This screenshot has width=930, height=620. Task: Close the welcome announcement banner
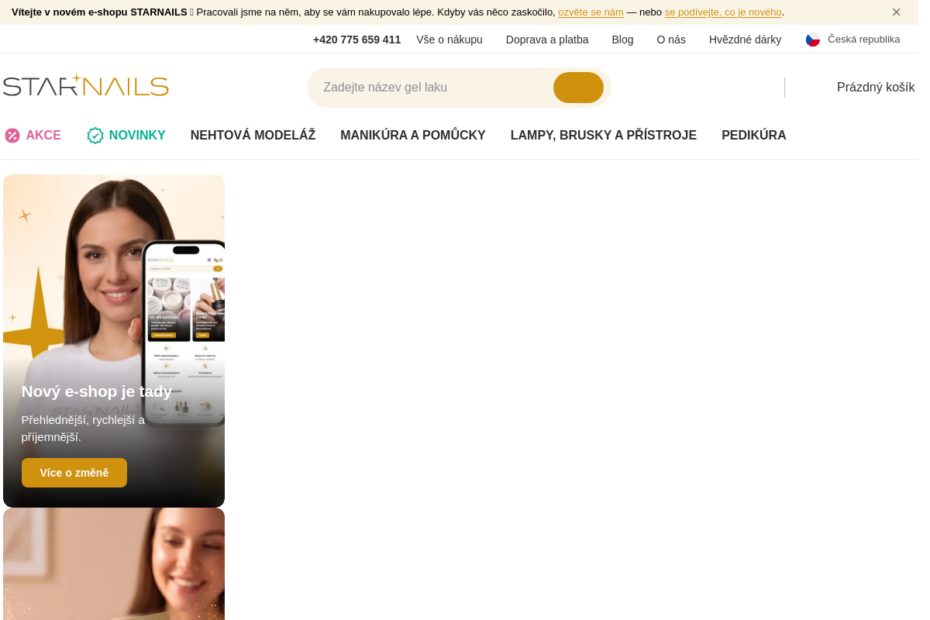(896, 12)
